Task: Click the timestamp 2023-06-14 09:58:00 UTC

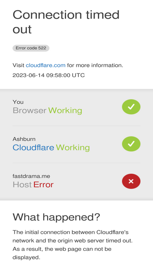Action: click(49, 75)
